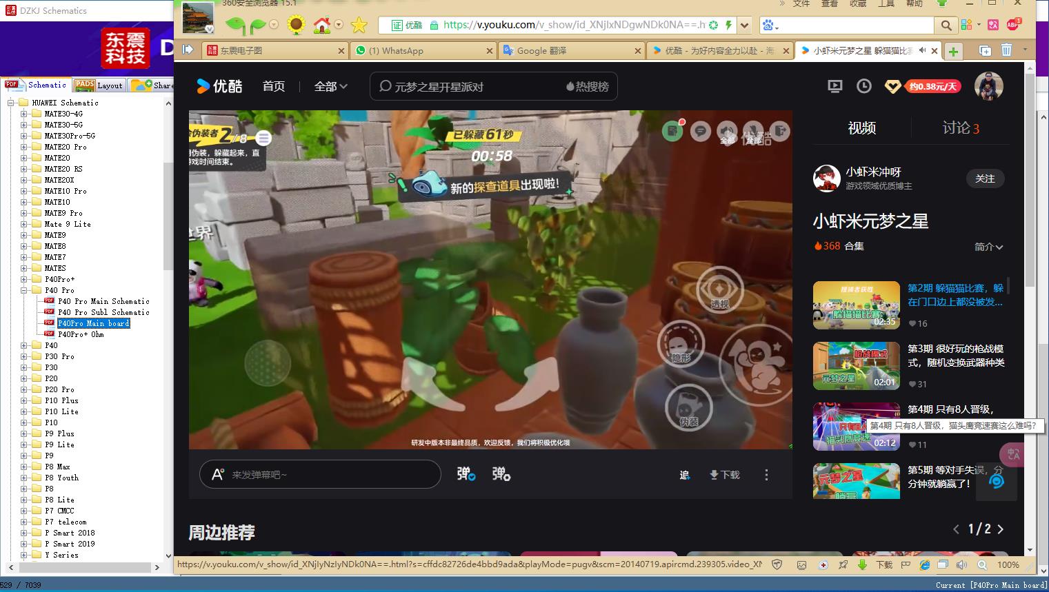Screen dimensions: 1049x592
Task: Close the 优酷 - 为好内容全力以赴 tab
Action: click(787, 51)
